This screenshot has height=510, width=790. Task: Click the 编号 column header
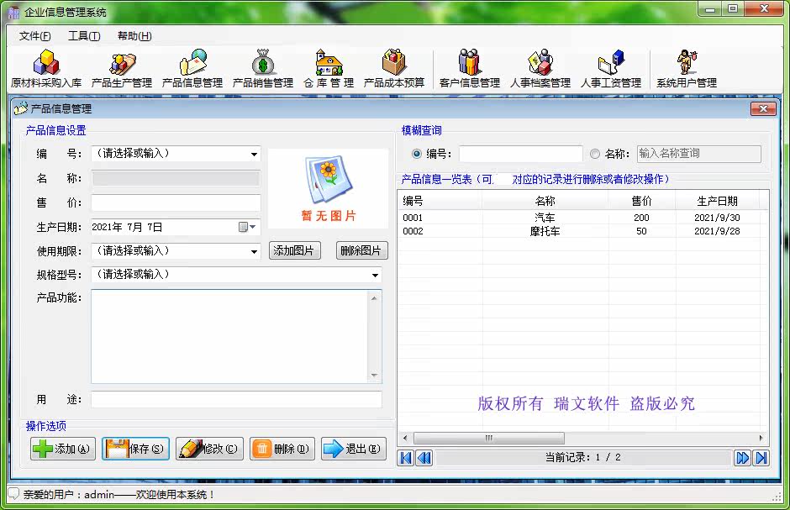(440, 202)
